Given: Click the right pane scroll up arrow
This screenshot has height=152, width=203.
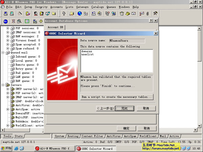Looking at the screenshot, I should click(199, 28).
